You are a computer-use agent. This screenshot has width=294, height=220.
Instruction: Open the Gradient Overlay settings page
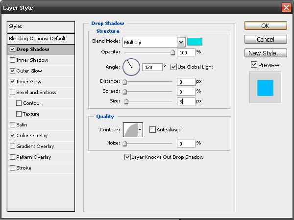35,147
